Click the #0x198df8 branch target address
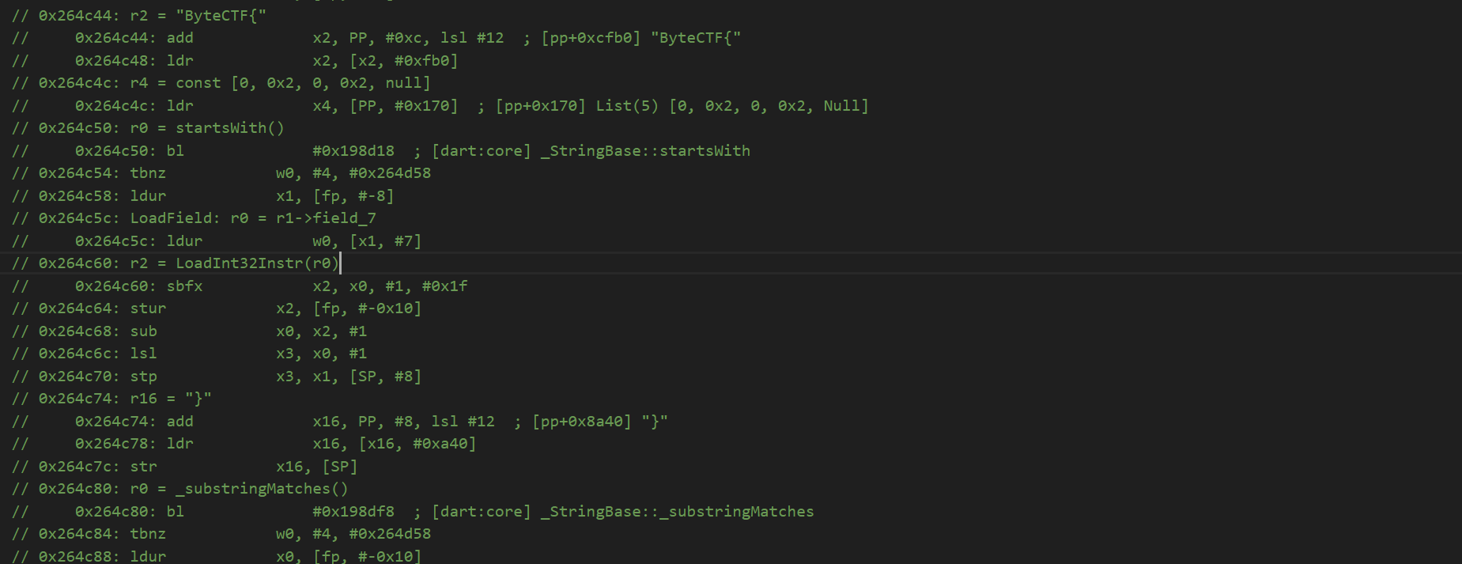The image size is (1462, 564). tap(353, 512)
